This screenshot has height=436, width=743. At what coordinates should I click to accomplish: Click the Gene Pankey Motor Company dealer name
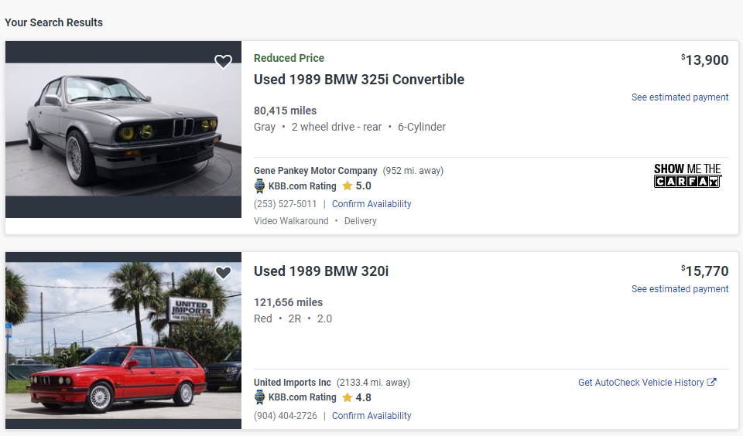pyautogui.click(x=316, y=171)
